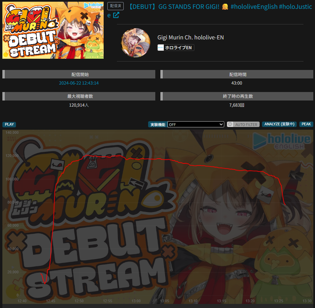Click the view count value 7,683回

(237, 105)
